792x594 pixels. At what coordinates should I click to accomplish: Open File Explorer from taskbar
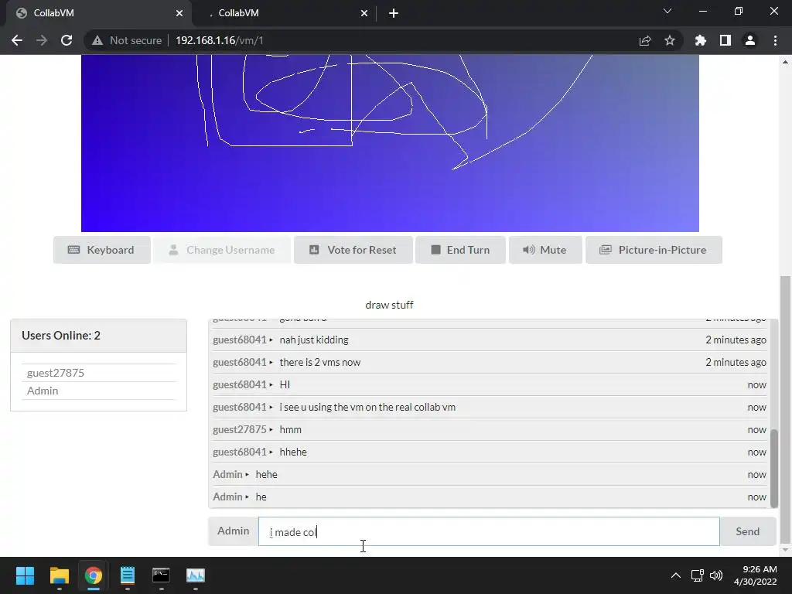tap(59, 575)
